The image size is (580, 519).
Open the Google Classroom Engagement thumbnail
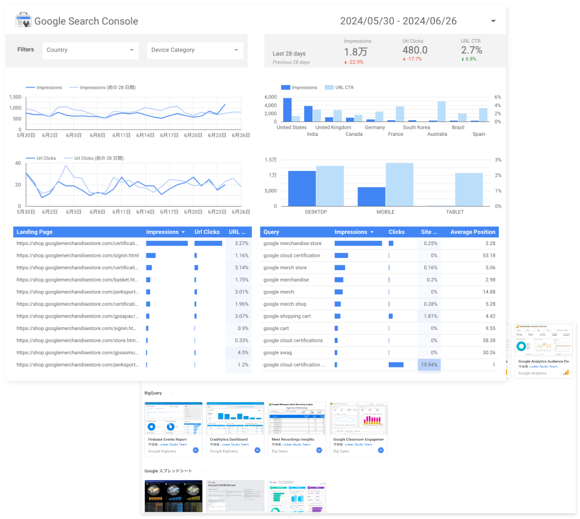[x=359, y=418]
